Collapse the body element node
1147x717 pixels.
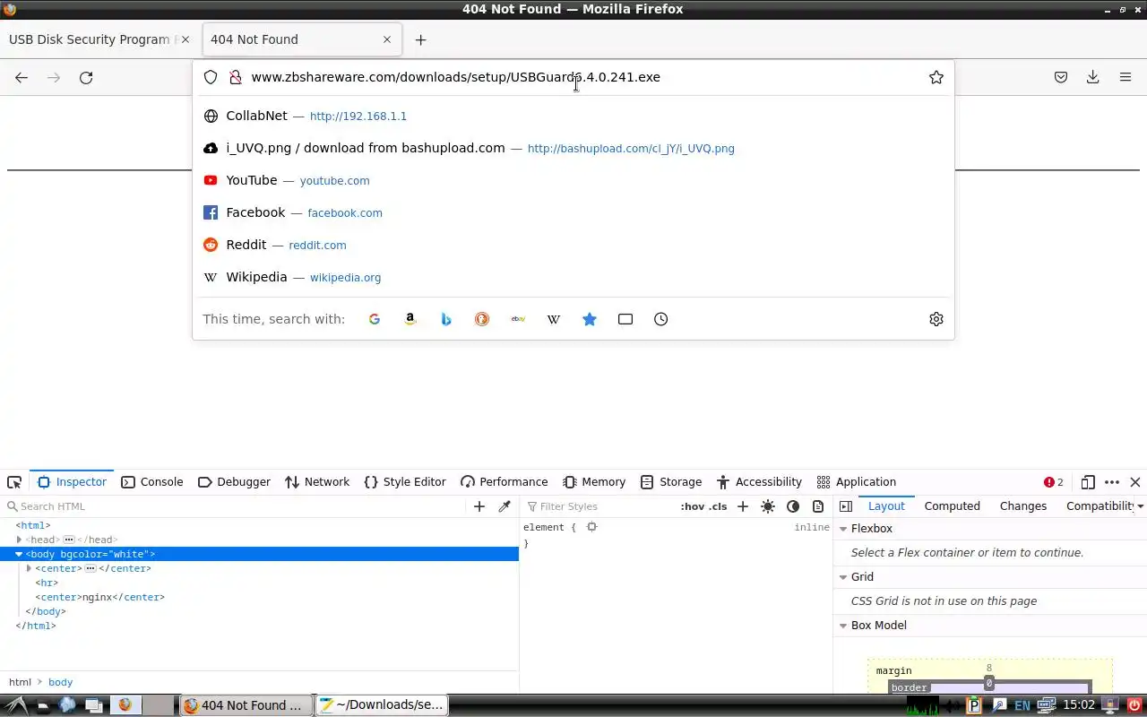tap(19, 554)
